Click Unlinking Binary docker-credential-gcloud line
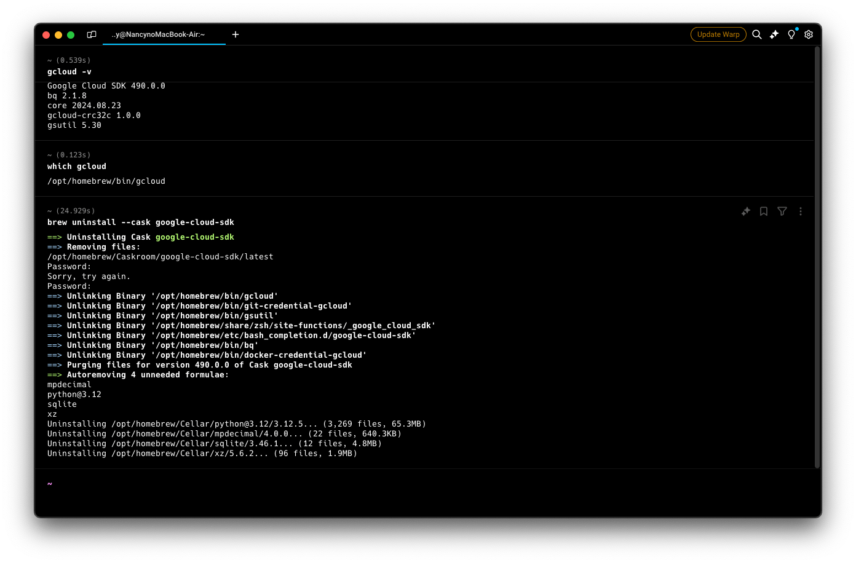 coord(207,355)
